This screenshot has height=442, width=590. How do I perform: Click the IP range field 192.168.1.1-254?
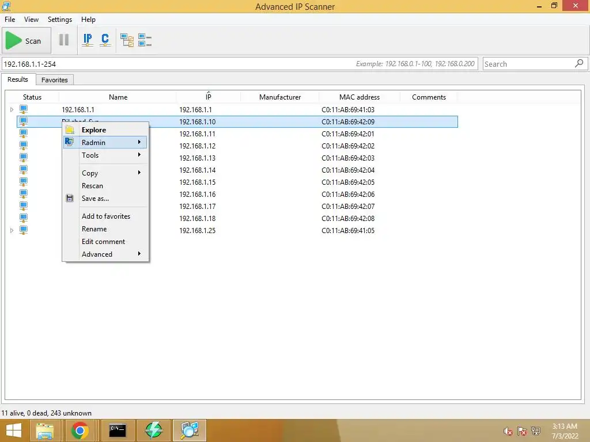point(240,64)
